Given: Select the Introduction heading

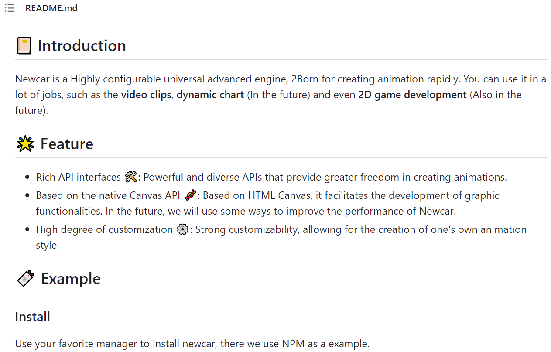Looking at the screenshot, I should 82,46.
